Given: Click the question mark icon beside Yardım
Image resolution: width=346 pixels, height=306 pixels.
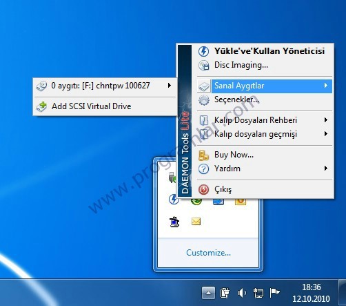Looking at the screenshot, I should (203, 169).
